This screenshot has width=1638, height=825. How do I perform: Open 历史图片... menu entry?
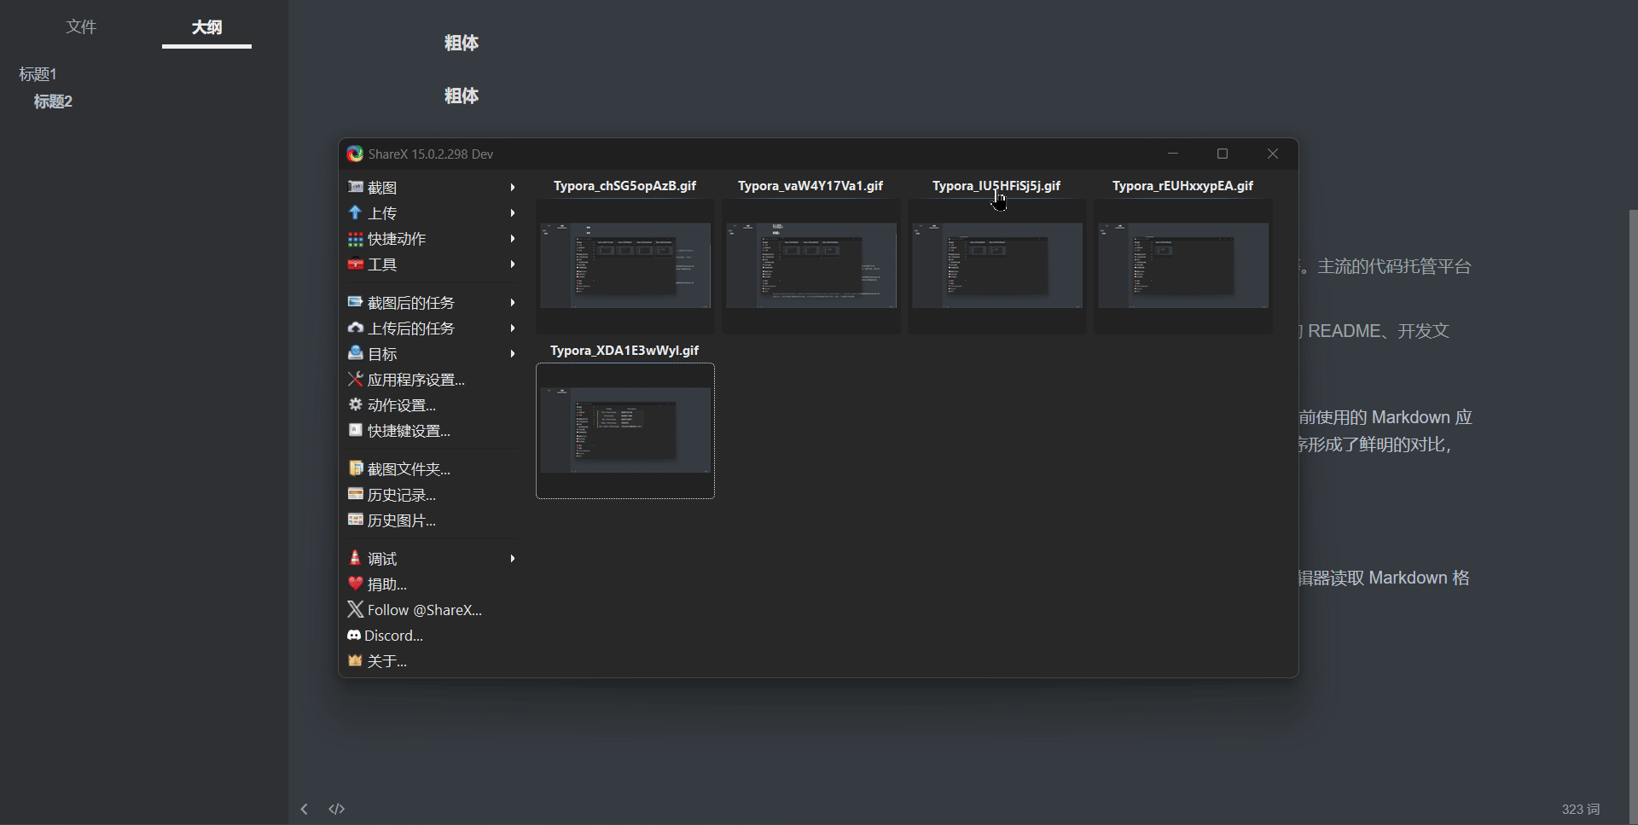click(x=433, y=520)
